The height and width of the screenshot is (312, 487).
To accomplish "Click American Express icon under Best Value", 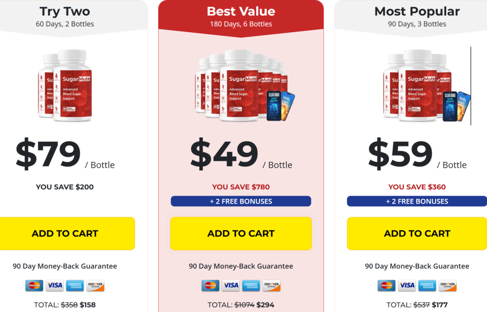I will [x=251, y=286].
